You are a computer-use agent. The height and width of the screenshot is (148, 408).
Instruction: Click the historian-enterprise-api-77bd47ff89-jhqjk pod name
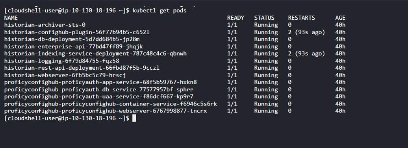[73, 46]
